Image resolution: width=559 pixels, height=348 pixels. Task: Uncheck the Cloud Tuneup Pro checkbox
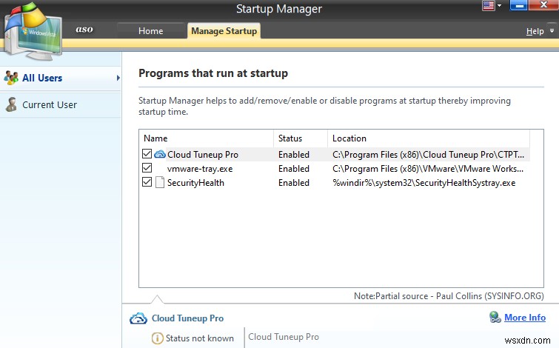[x=147, y=155]
